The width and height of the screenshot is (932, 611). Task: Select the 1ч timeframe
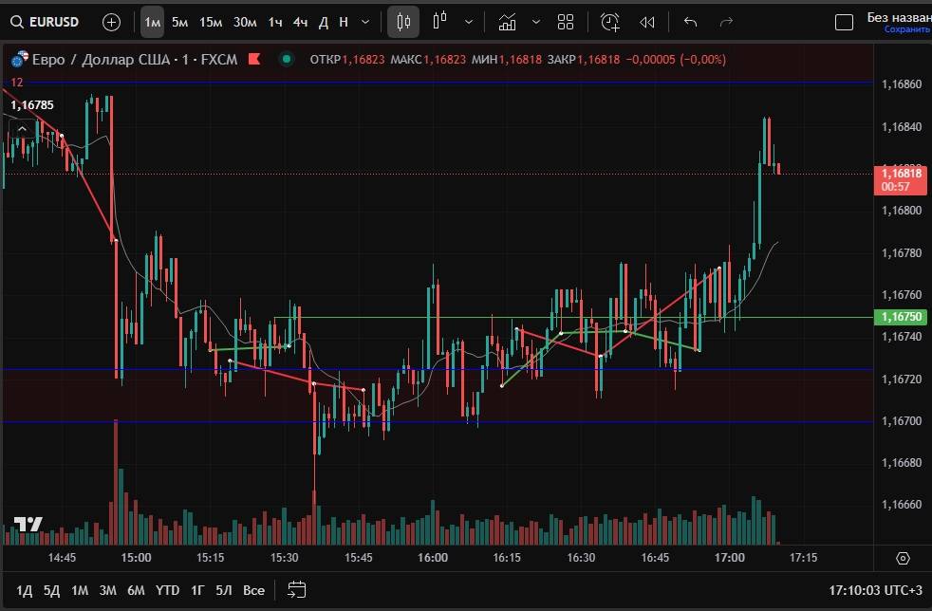click(x=275, y=22)
